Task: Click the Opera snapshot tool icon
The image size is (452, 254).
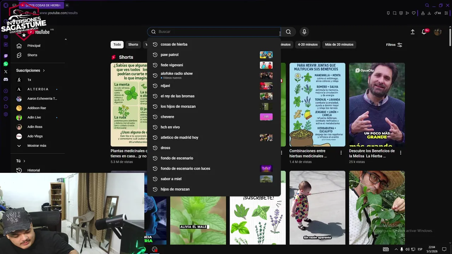Action: click(x=394, y=13)
